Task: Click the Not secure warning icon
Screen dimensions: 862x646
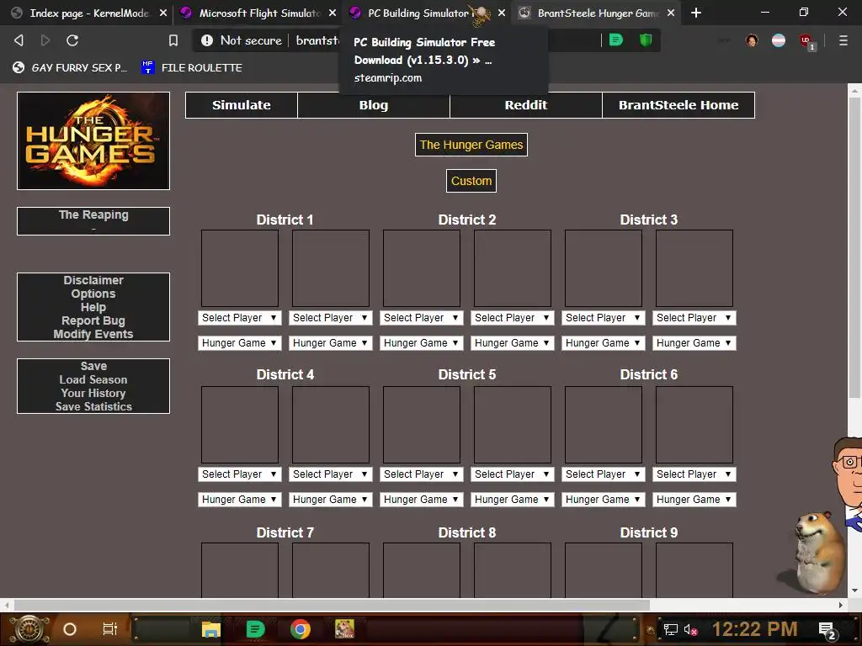Action: coord(207,40)
